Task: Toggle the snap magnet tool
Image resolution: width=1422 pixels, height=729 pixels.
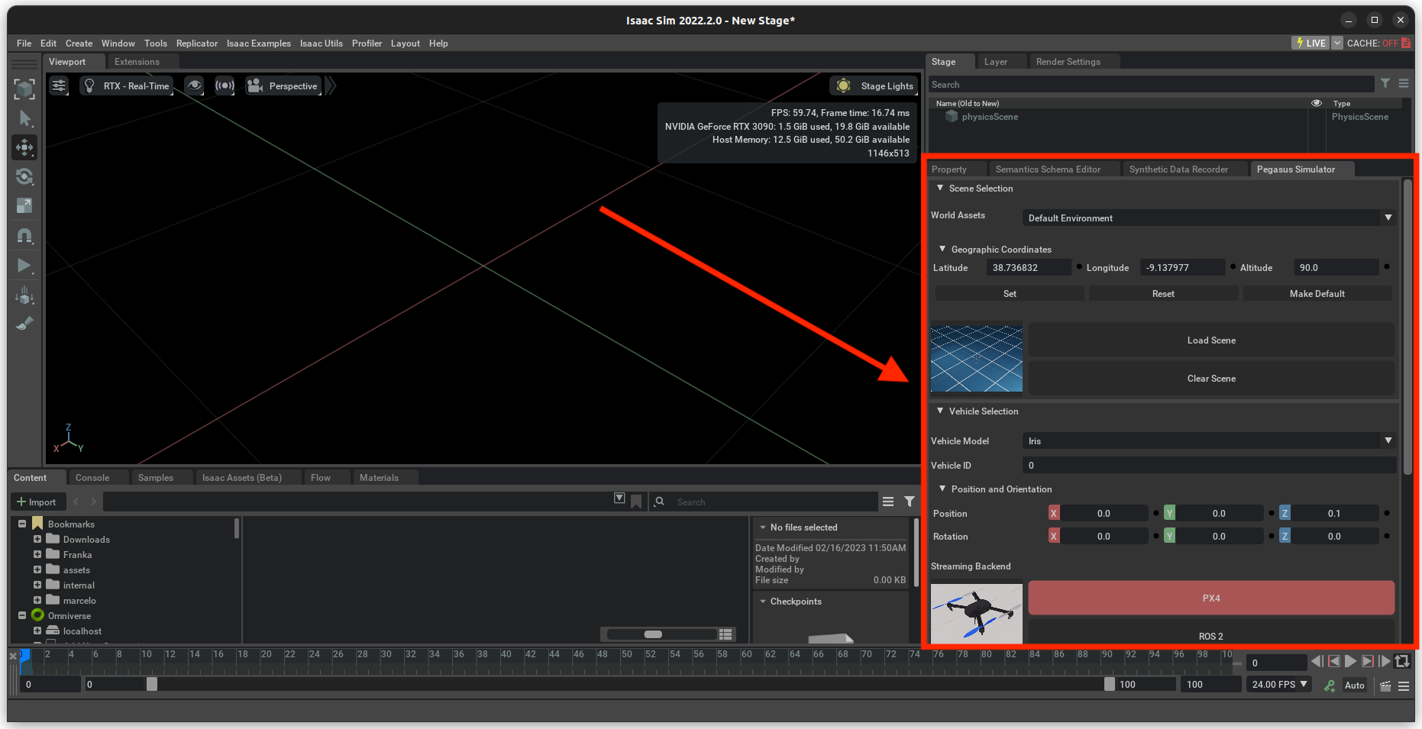Action: (x=24, y=236)
